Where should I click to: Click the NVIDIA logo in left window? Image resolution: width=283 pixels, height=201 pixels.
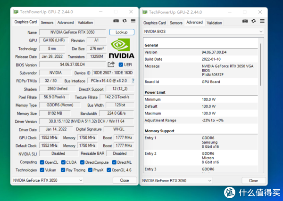coord(122,48)
